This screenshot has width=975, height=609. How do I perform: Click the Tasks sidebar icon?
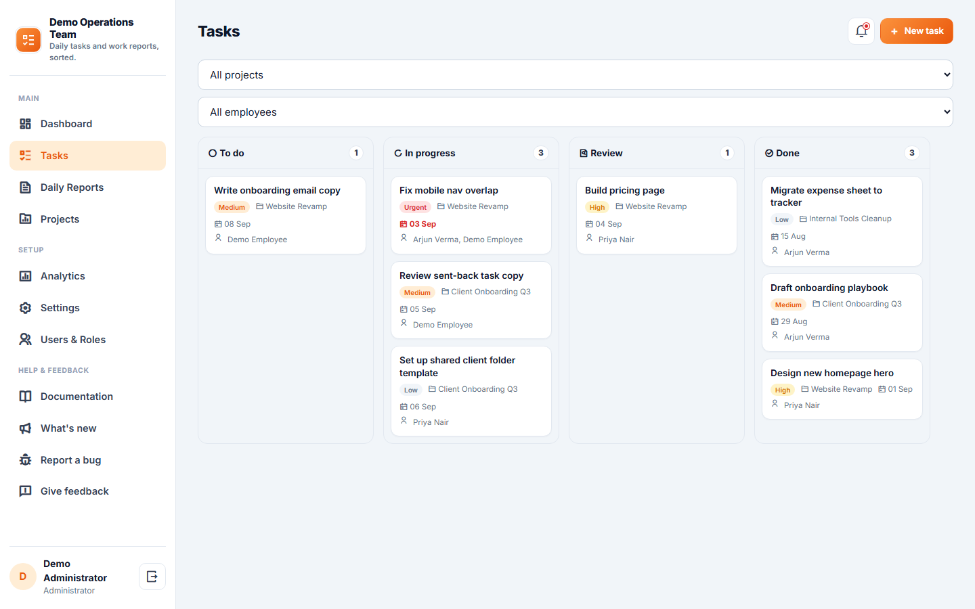pyautogui.click(x=25, y=156)
